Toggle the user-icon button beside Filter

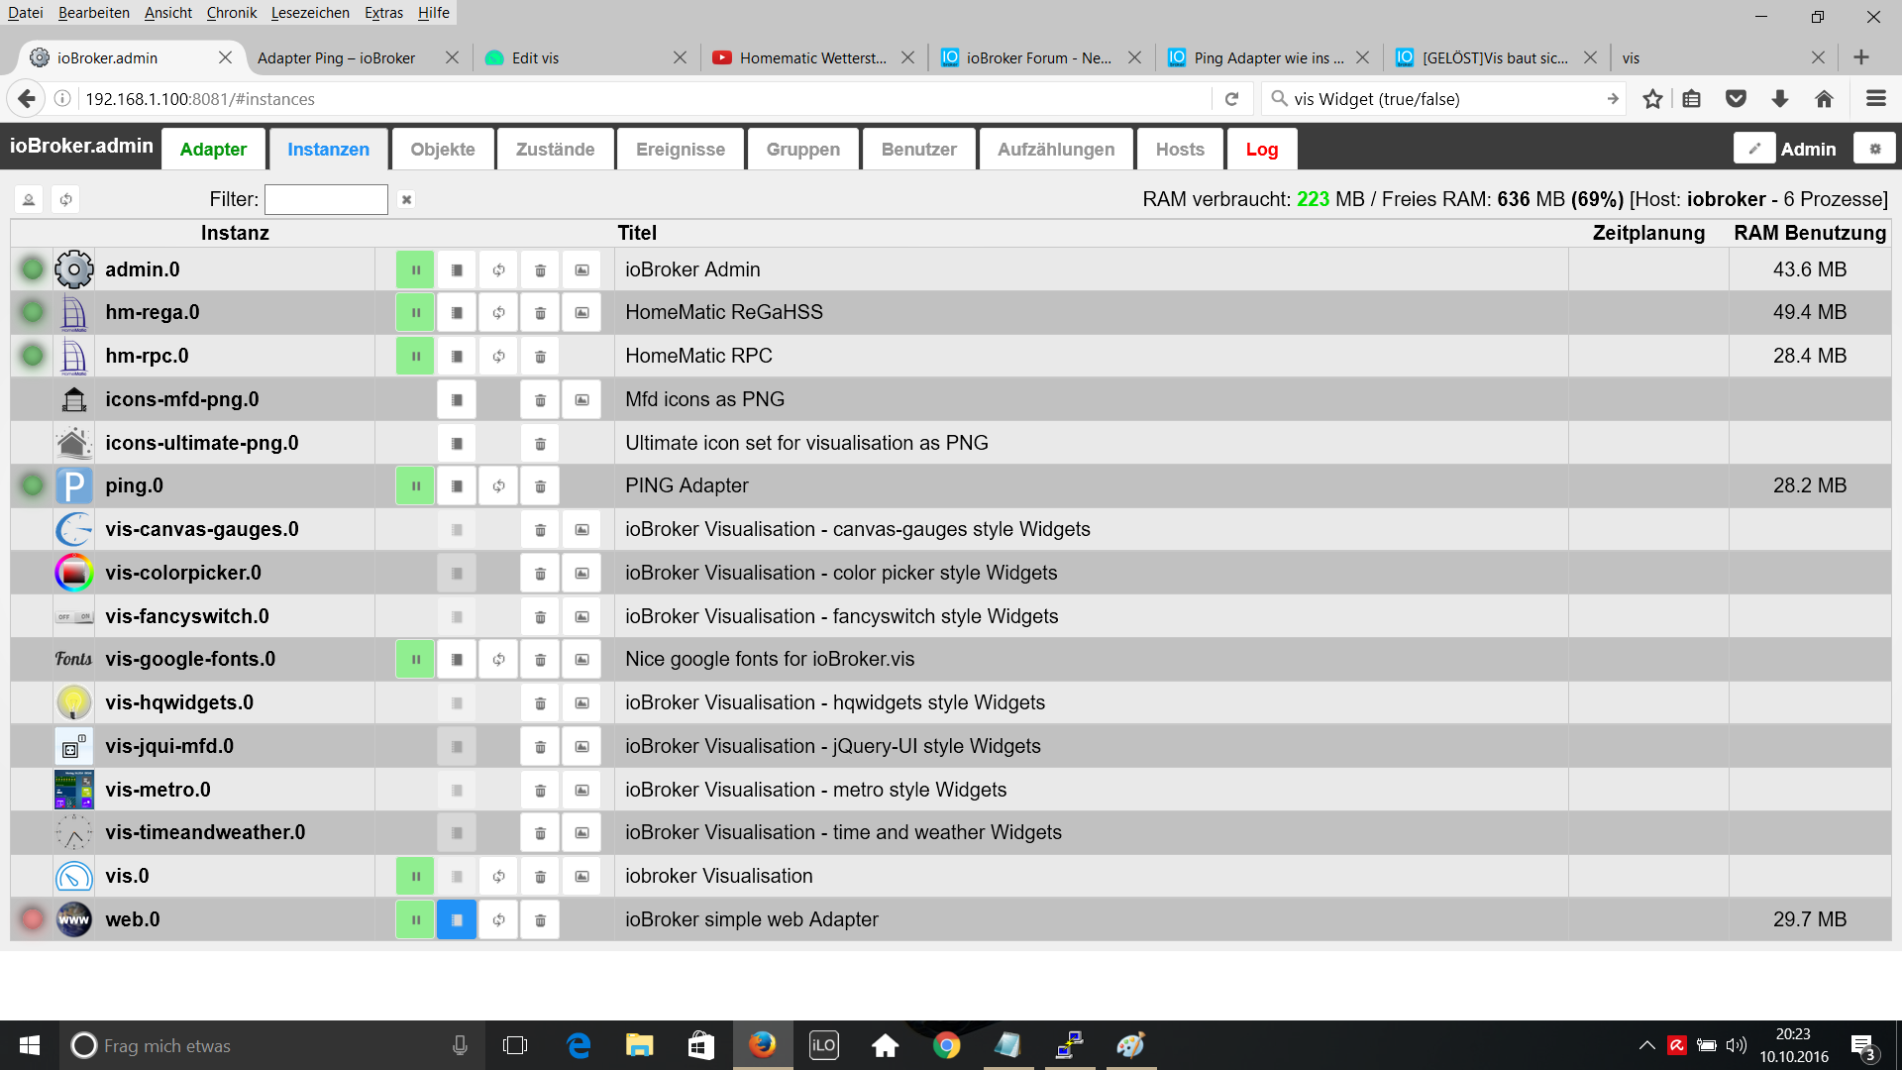29,199
